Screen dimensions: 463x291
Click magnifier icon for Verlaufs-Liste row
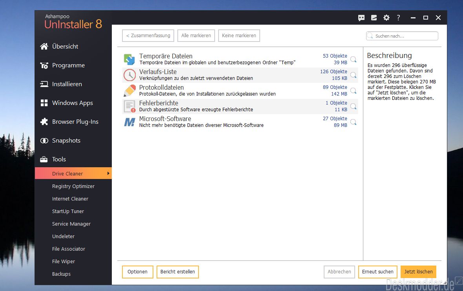[354, 75]
